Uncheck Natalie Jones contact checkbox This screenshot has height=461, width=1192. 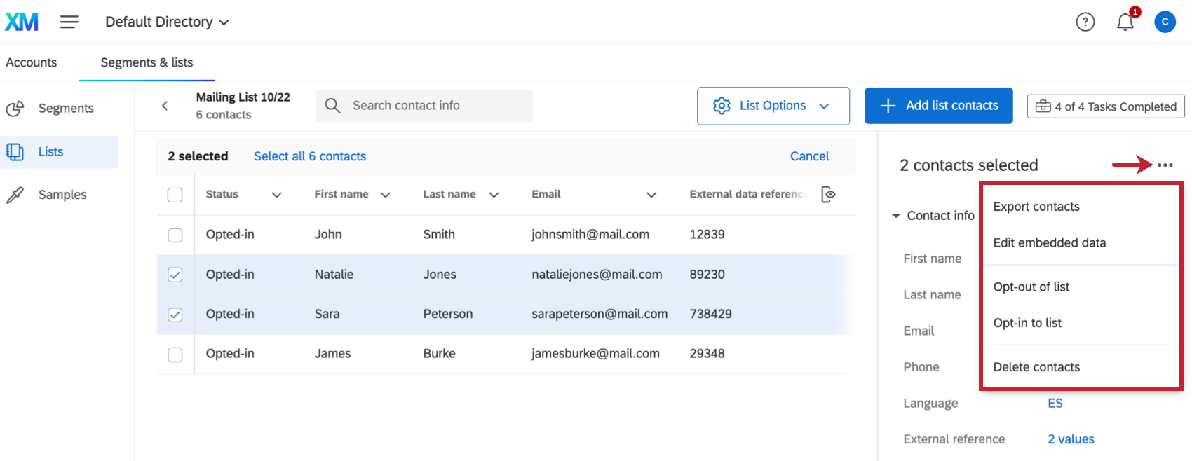pos(175,275)
